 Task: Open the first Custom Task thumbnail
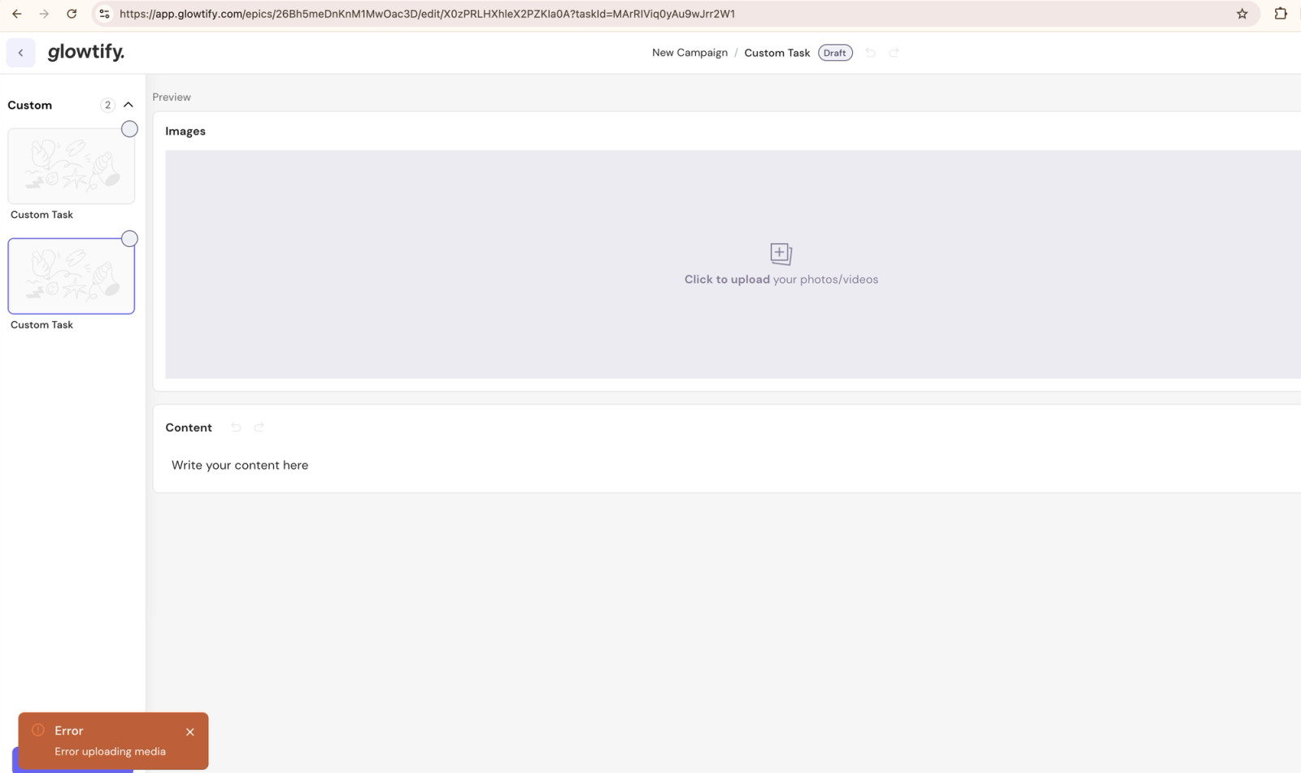(x=72, y=166)
